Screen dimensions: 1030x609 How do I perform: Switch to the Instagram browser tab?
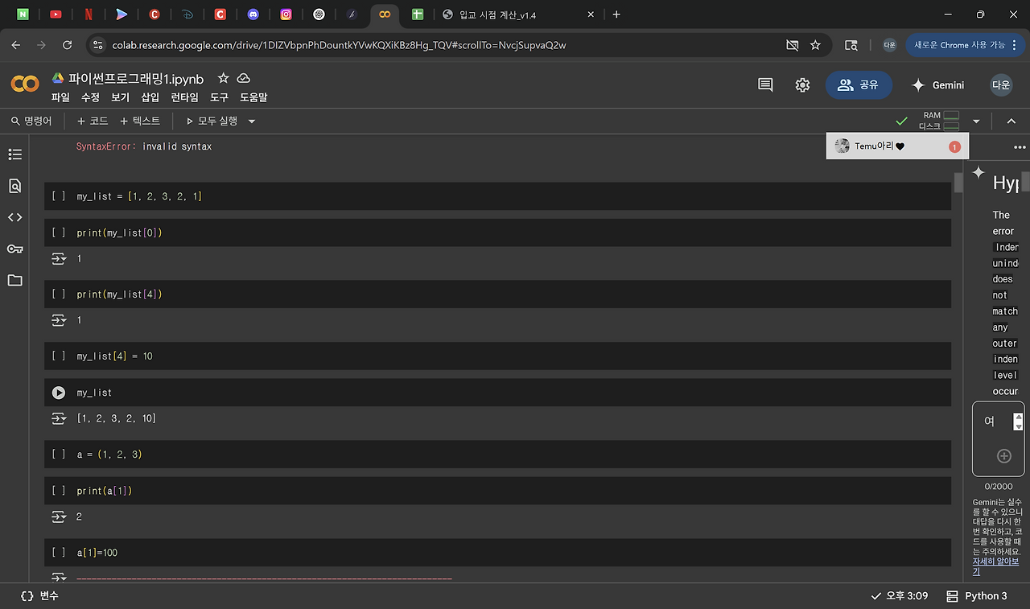click(x=286, y=14)
